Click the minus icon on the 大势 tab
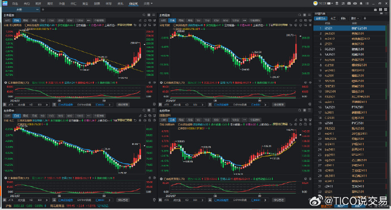The width and height of the screenshot is (391, 210). (x=37, y=10)
